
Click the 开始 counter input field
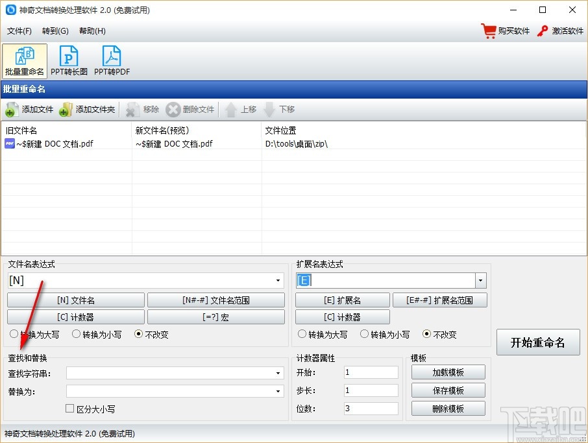click(x=371, y=372)
